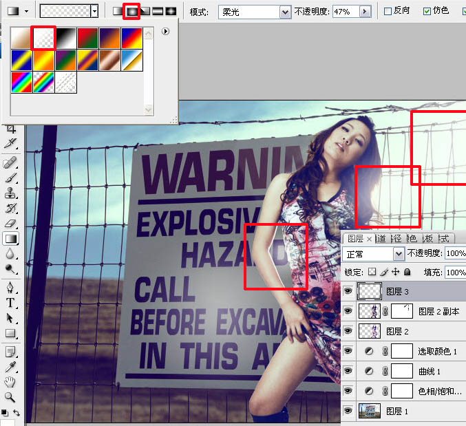
Task: Select the Type tool
Action: pos(11,303)
